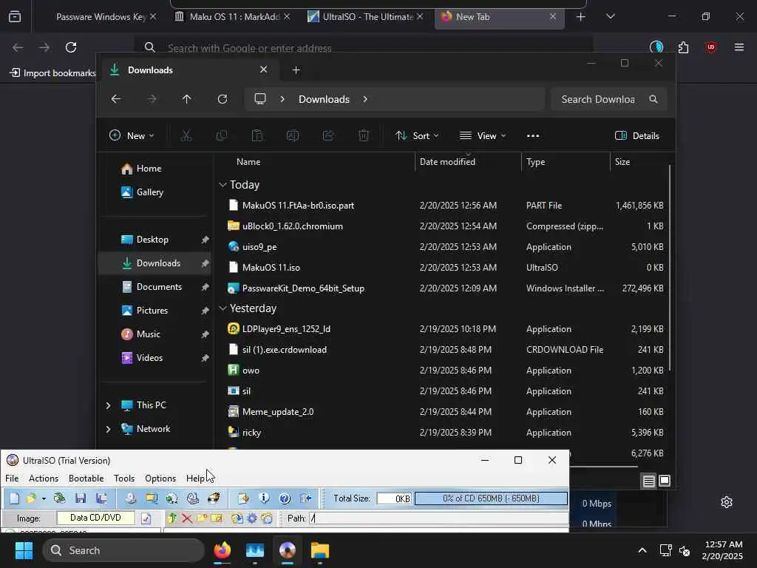This screenshot has height=568, width=757.
Task: Click the CD capacity bar showing 0% of 650MB
Action: pyautogui.click(x=491, y=498)
